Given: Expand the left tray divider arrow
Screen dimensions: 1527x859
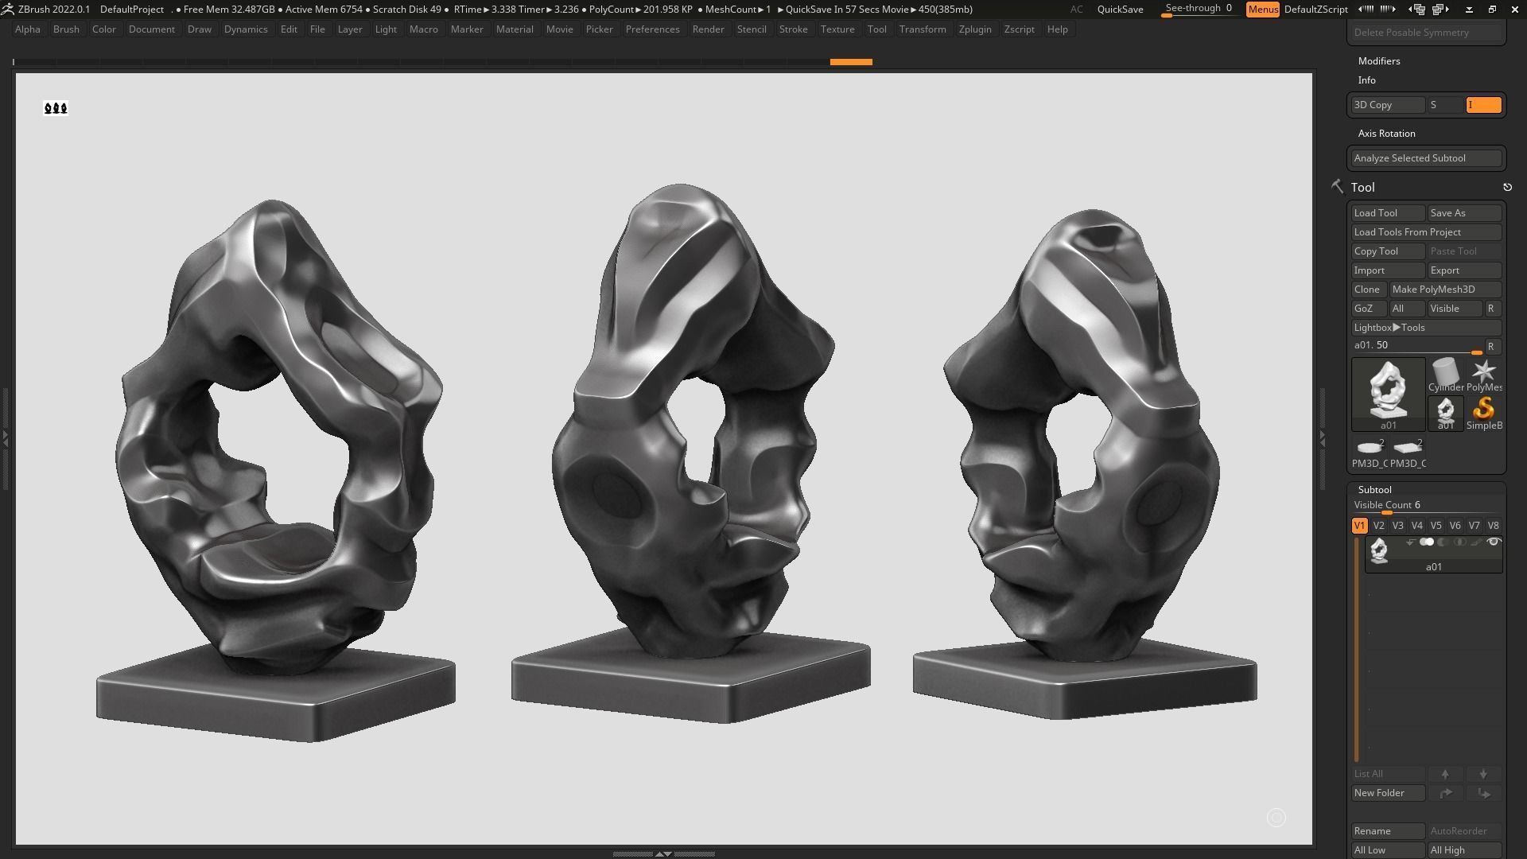Looking at the screenshot, I should (x=6, y=437).
